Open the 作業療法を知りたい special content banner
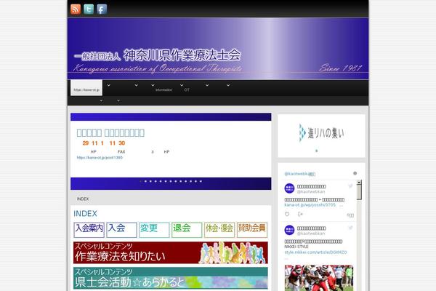Image resolution: width=436 pixels, height=291 pixels. 171,252
